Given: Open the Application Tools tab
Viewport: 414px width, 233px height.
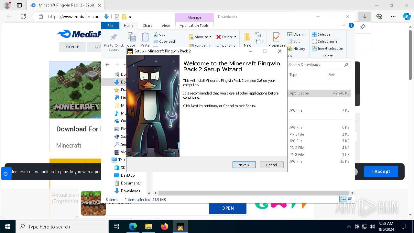Looking at the screenshot, I should [x=194, y=26].
